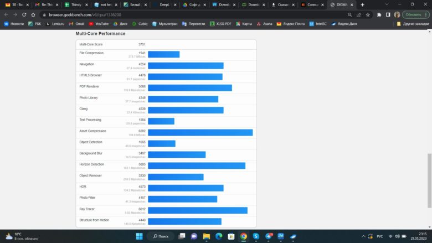Open Windows Start menu
Screen dimensions: 432x243
(140, 236)
